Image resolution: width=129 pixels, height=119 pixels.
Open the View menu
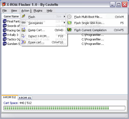tap(14, 11)
